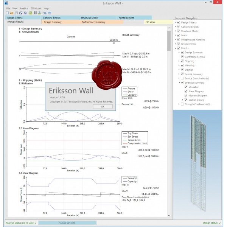
Task: Click the eye preview toolbar icon
Action: coord(45,13)
